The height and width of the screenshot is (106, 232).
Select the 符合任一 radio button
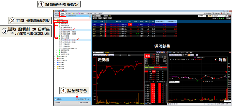pyautogui.click(x=84, y=99)
